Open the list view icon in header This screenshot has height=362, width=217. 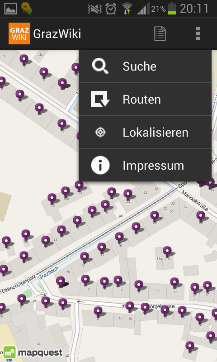[x=160, y=33]
